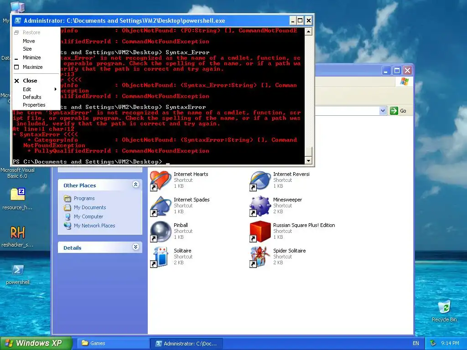The image size is (467, 350).
Task: Click the system tray network icon
Action: click(433, 343)
